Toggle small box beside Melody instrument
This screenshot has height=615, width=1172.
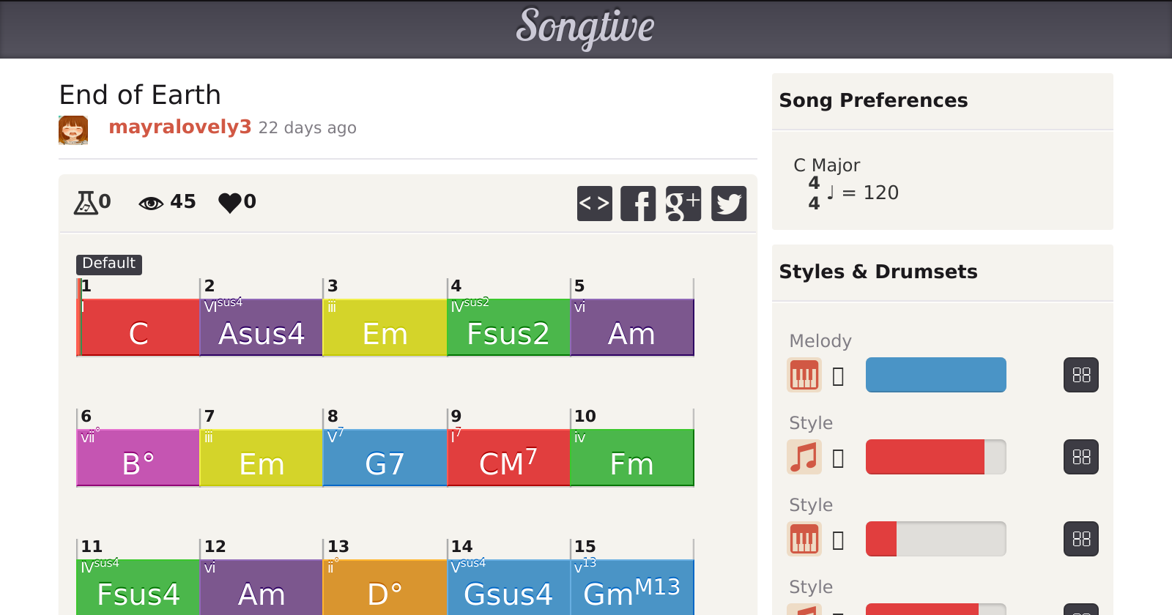pyautogui.click(x=839, y=376)
